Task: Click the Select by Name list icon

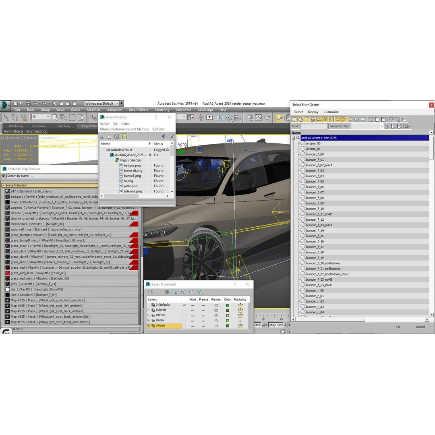Action: [64, 118]
